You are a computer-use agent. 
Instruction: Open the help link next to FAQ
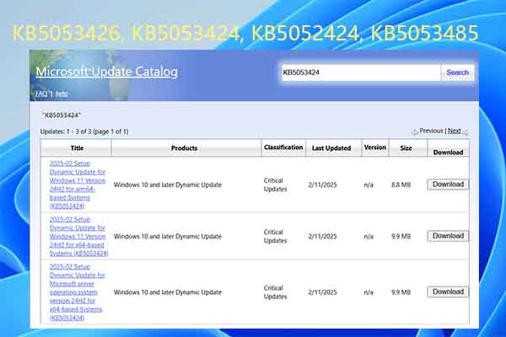point(62,94)
